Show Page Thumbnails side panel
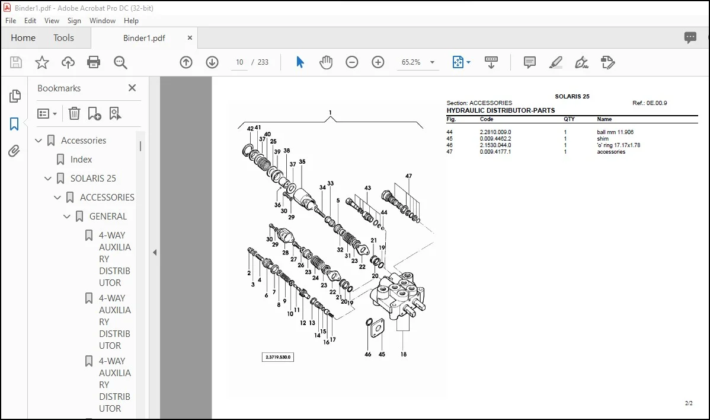This screenshot has height=420, width=710. click(x=14, y=96)
